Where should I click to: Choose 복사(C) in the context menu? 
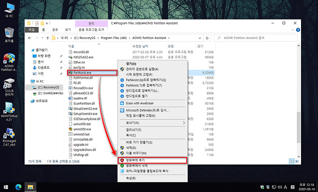click(153, 135)
